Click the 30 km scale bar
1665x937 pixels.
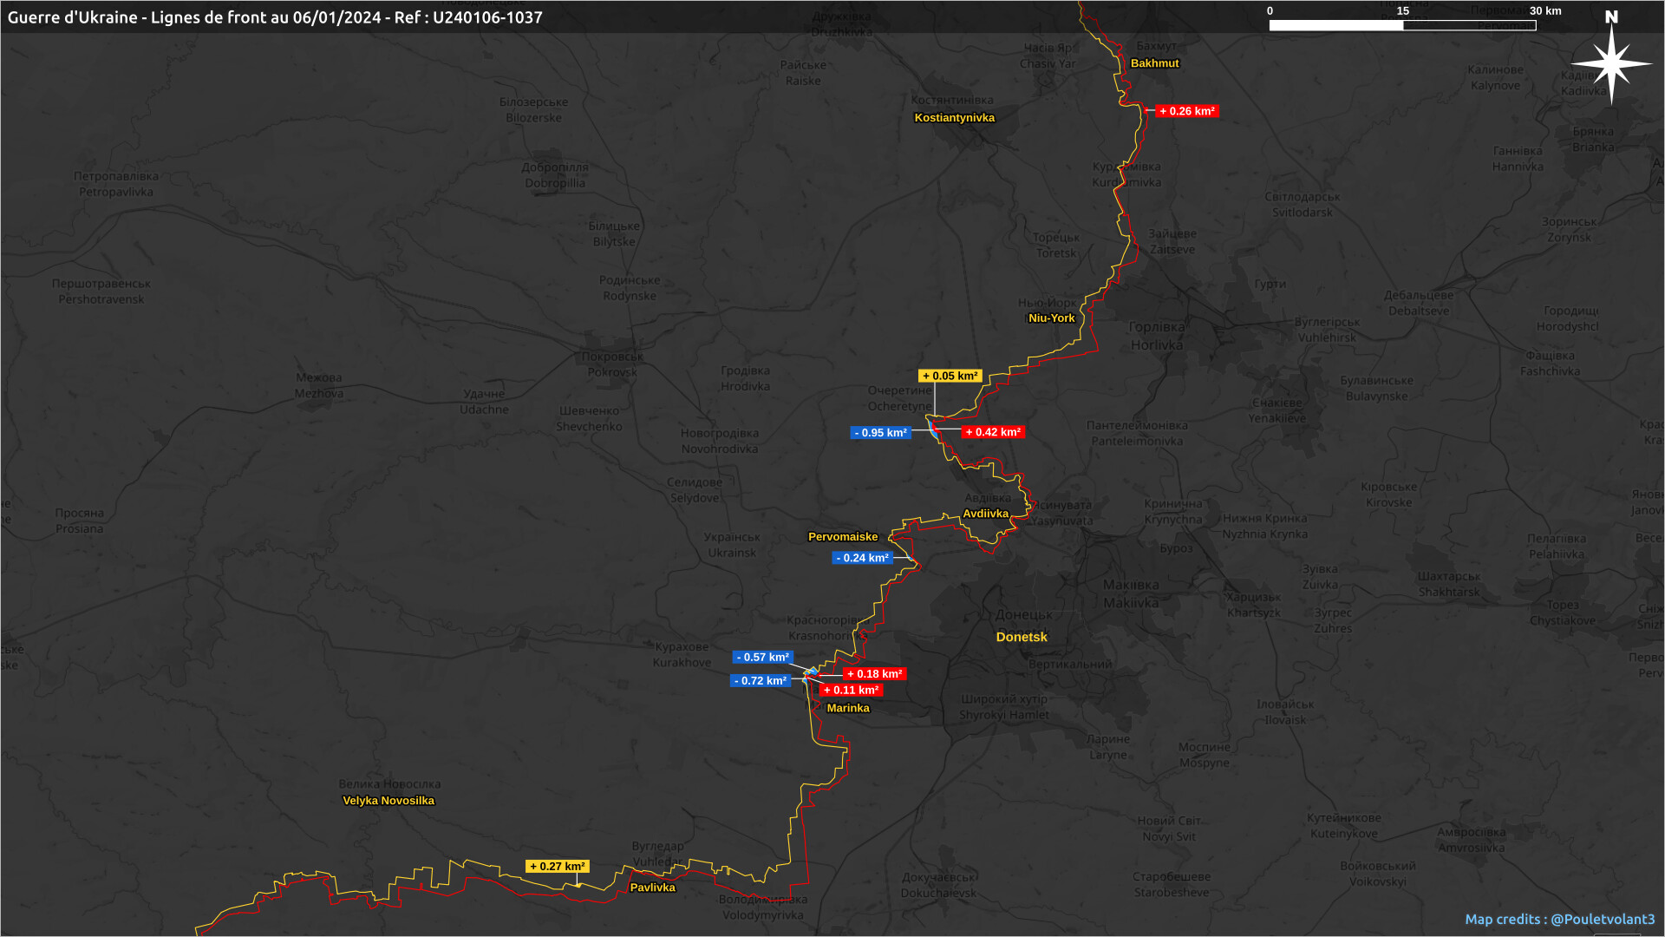1402,25
